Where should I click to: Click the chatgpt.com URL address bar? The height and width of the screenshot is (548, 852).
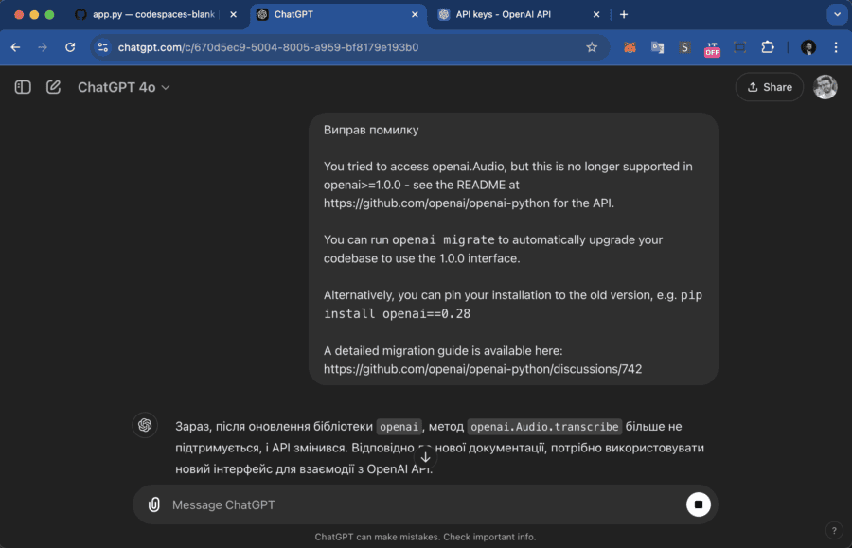(x=269, y=47)
